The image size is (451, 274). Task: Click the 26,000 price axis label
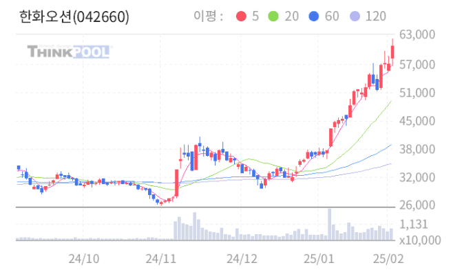point(417,205)
